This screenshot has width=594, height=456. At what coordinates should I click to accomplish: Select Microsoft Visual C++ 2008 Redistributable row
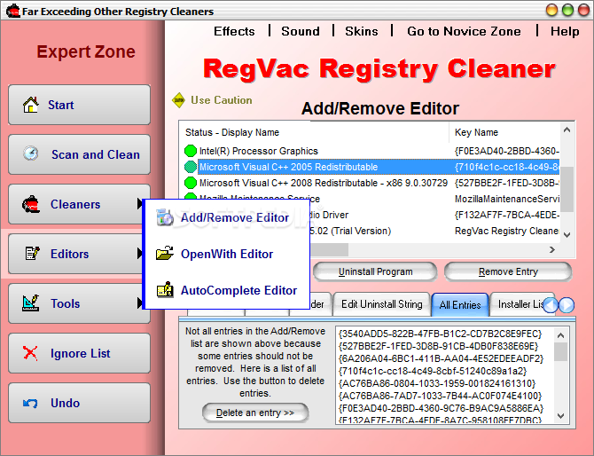[370, 183]
